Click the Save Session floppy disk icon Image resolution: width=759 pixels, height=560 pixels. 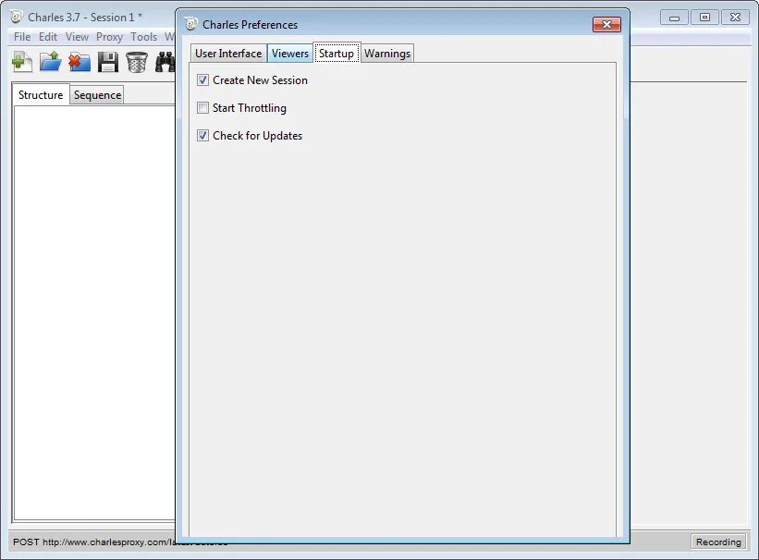108,63
